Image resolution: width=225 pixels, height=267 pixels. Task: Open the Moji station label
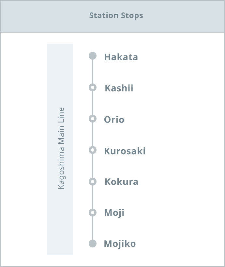pos(114,213)
